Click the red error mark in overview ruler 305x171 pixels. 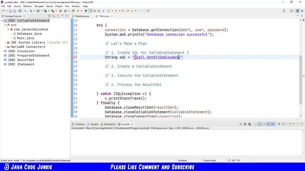coord(303,76)
